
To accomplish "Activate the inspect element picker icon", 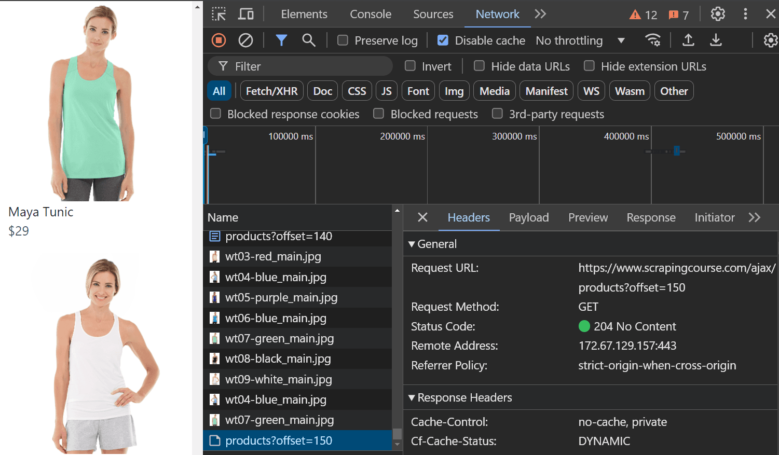I will pyautogui.click(x=218, y=14).
